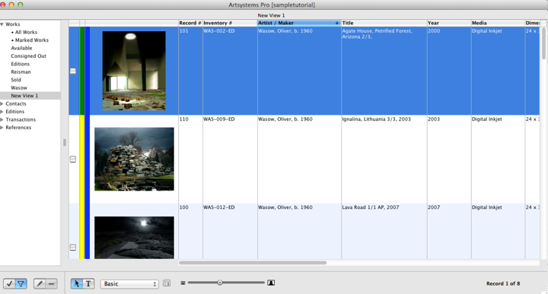This screenshot has width=548, height=294.
Task: Expand the References tree group
Action: pyautogui.click(x=2, y=128)
